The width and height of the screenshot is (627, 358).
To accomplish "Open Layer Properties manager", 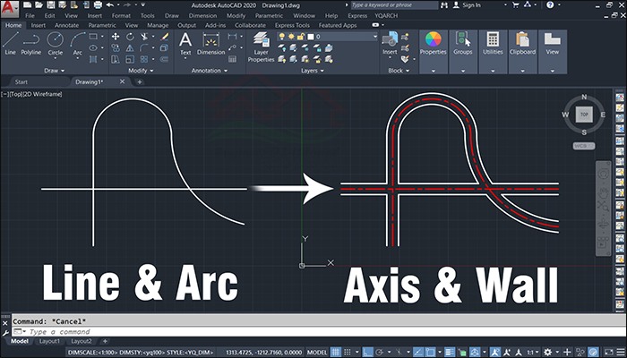I will pyautogui.click(x=261, y=47).
